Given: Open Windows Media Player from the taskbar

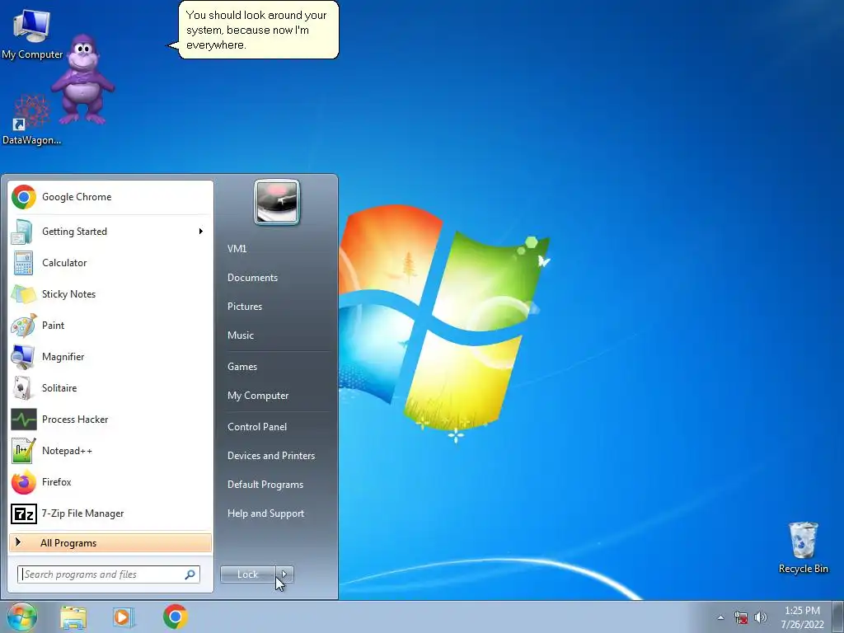Looking at the screenshot, I should tap(124, 617).
